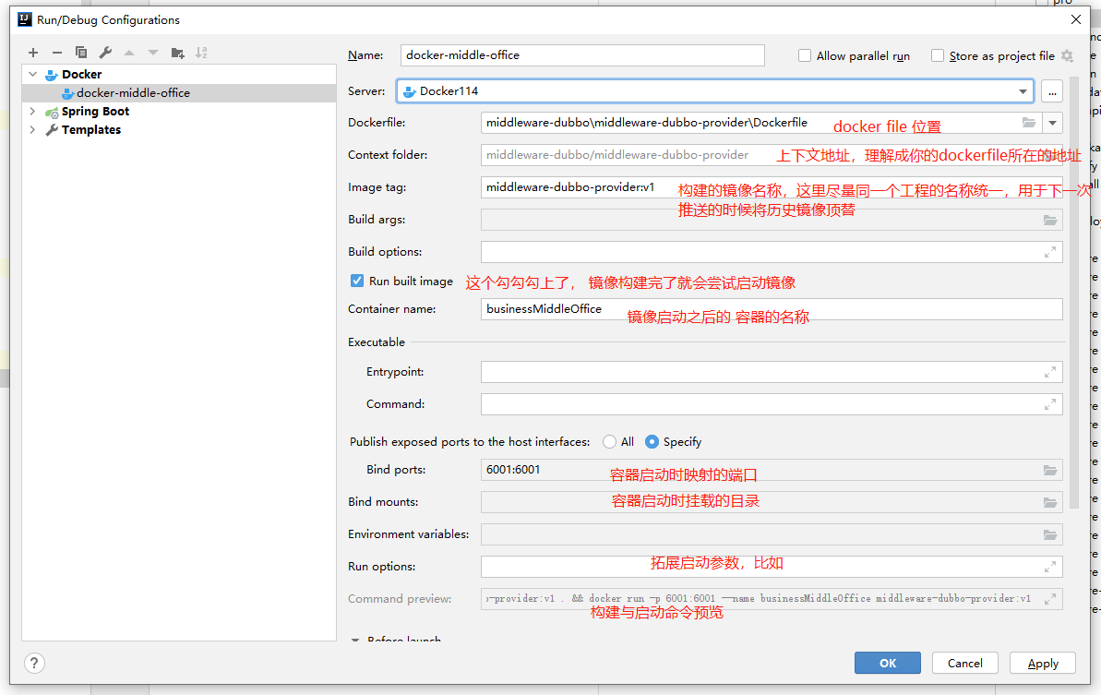The width and height of the screenshot is (1101, 695).
Task: Expand the Entrypoint field
Action: [x=1049, y=372]
